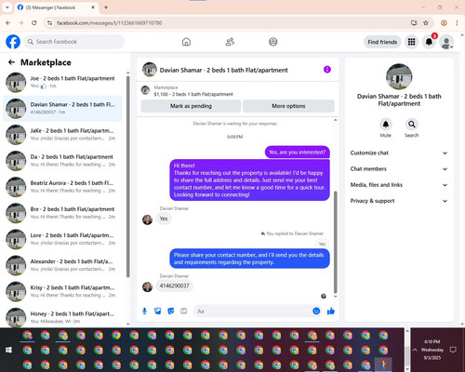Open the Home feed icon
Image resolution: width=465 pixels, height=372 pixels.
tap(186, 42)
